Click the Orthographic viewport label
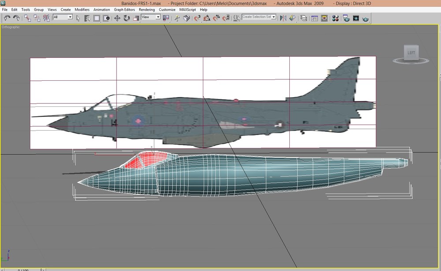Screen dimensions: 441x271 click(11, 27)
